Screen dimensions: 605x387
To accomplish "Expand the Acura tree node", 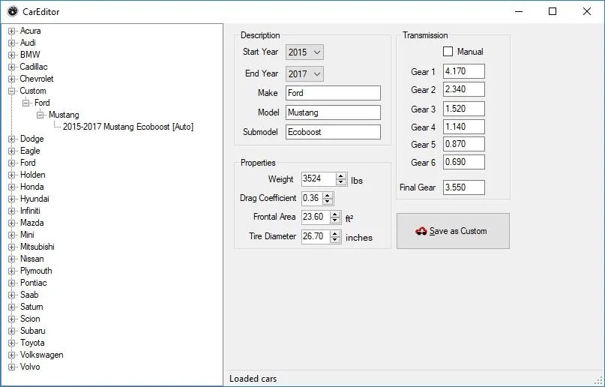I will point(11,31).
